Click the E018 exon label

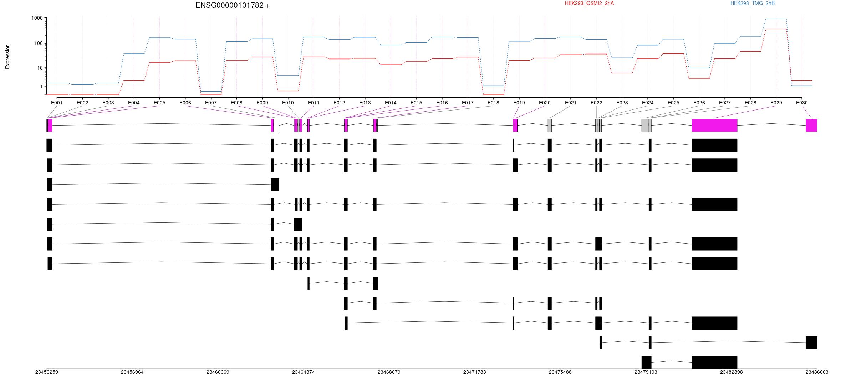[493, 103]
